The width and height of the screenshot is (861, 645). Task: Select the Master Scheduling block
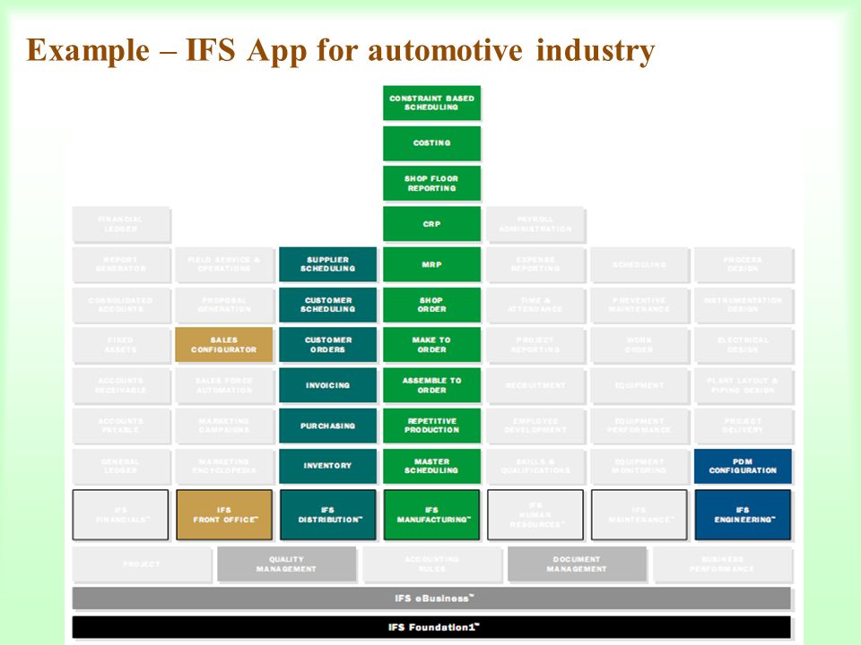point(431,466)
